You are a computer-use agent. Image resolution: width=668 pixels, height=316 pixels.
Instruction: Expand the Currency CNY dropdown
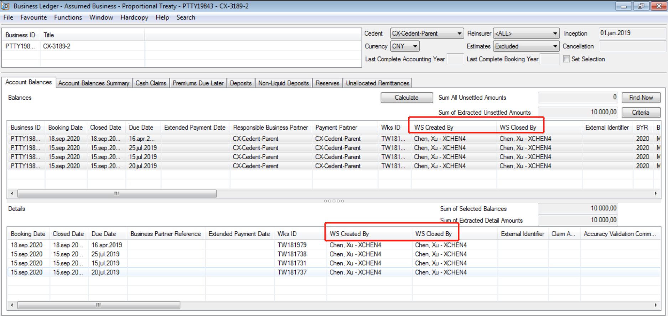[415, 46]
